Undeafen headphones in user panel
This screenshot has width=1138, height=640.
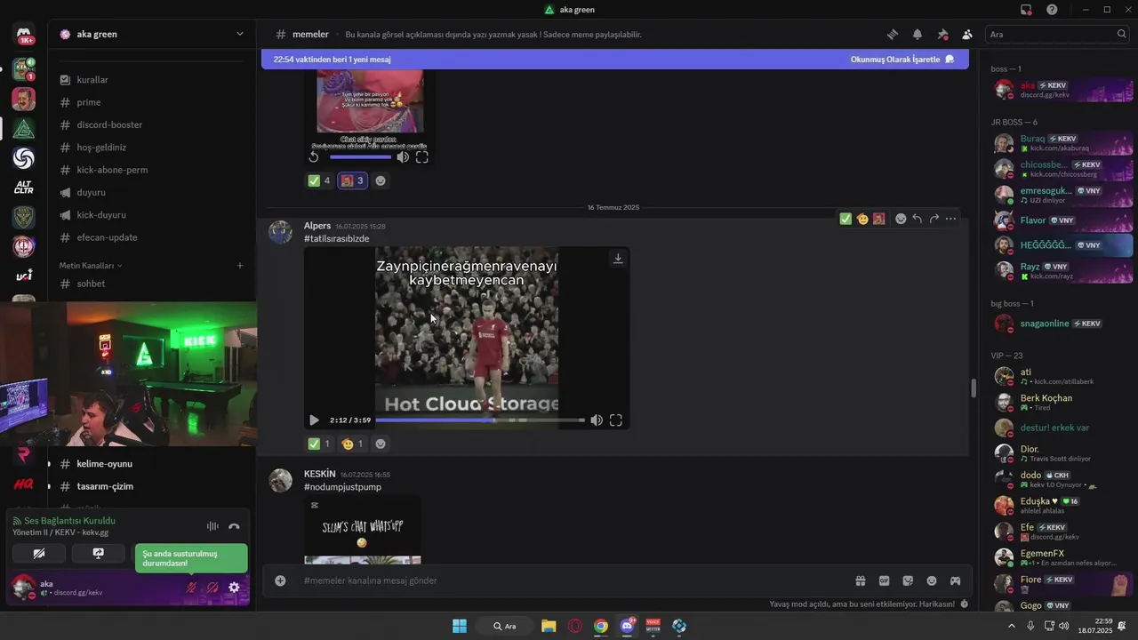click(212, 588)
